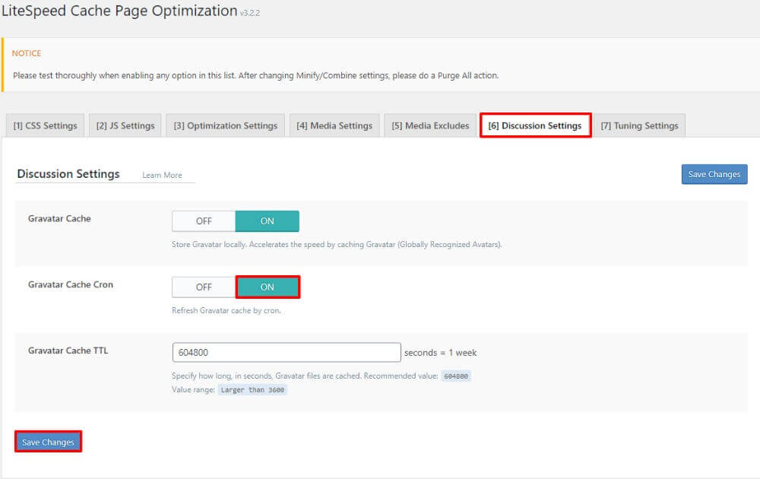Viewport: 760px width, 479px height.
Task: Switch to the JS Settings tab
Action: (x=125, y=125)
